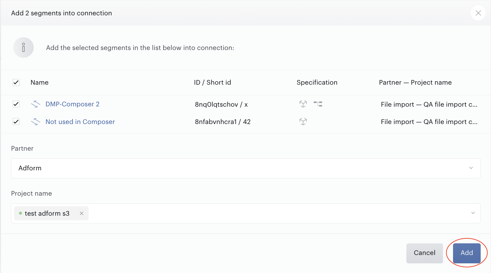The image size is (491, 273).
Task: Expand the Project name dropdown
Action: (x=473, y=213)
